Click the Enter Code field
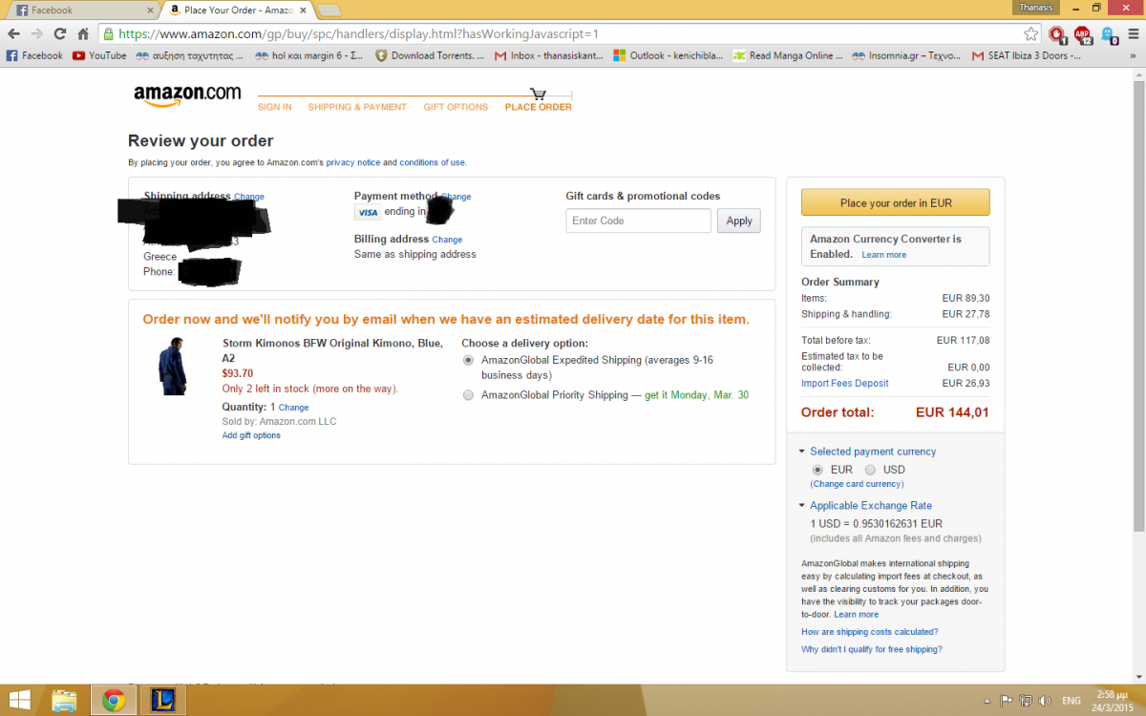Image resolution: width=1146 pixels, height=716 pixels. pyautogui.click(x=638, y=221)
